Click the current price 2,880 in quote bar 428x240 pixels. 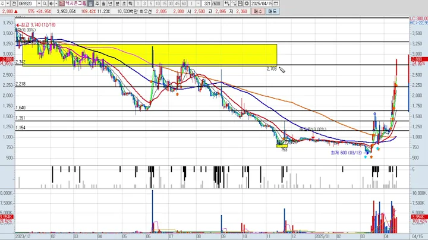(x=8, y=11)
